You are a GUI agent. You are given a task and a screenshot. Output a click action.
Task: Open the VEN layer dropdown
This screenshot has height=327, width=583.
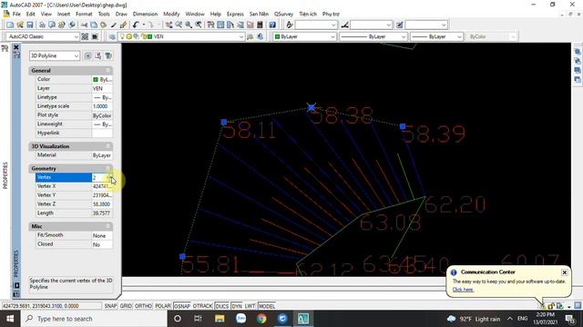pos(240,36)
